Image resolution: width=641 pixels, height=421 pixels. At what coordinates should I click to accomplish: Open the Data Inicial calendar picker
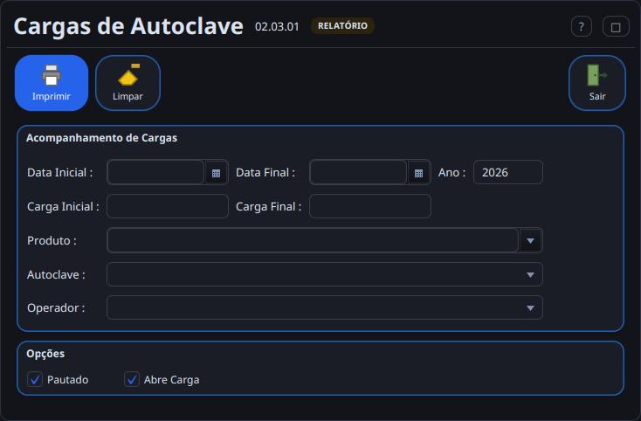(216, 172)
